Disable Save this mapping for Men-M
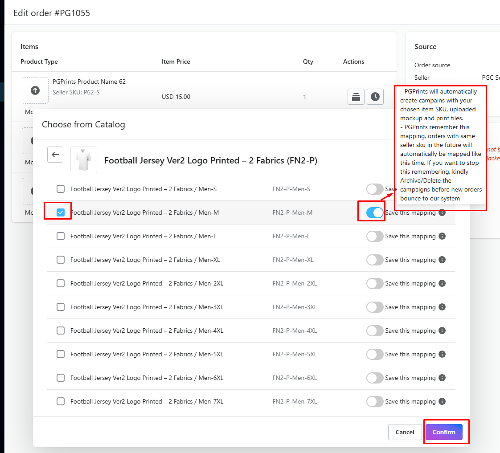This screenshot has width=500, height=453. point(374,213)
